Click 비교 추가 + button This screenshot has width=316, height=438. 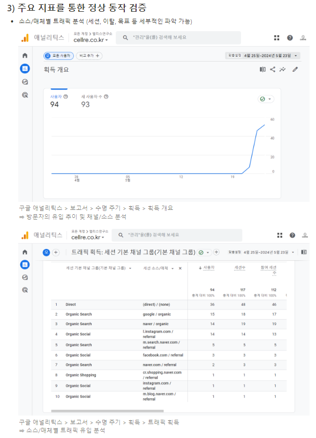click(x=89, y=56)
